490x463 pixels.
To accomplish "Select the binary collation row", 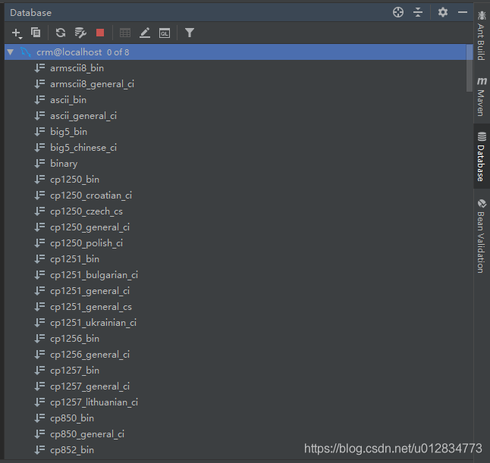I will 64,164.
